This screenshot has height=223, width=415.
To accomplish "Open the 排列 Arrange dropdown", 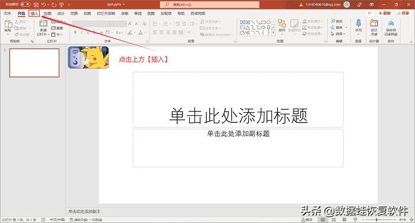I will coord(282,27).
